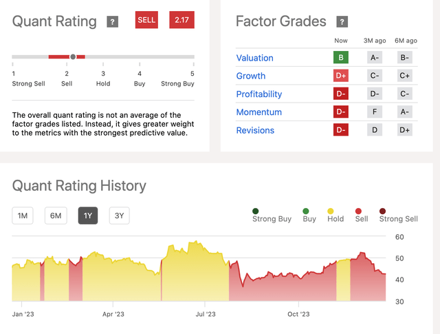Screen dimensions: 440x334
Task: Click the 2.17 rating score badge
Action: [181, 20]
